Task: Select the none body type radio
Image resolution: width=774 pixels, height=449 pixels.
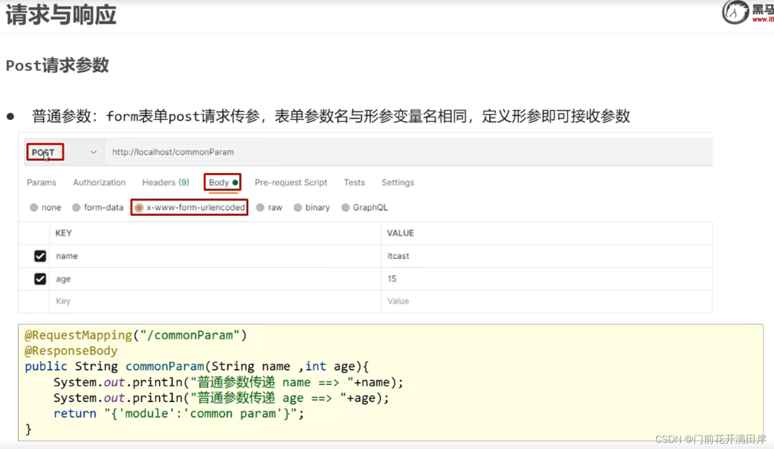Action: (x=34, y=208)
